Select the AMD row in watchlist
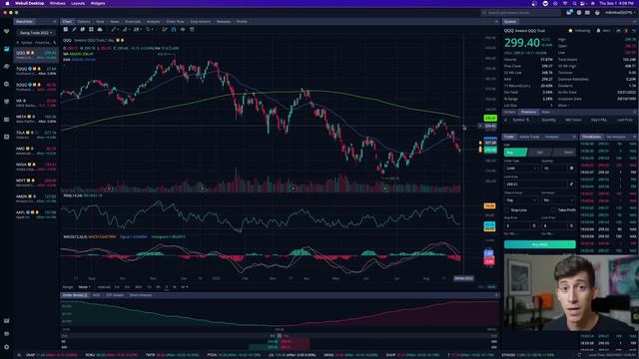This screenshot has height=359, width=639. [36, 151]
